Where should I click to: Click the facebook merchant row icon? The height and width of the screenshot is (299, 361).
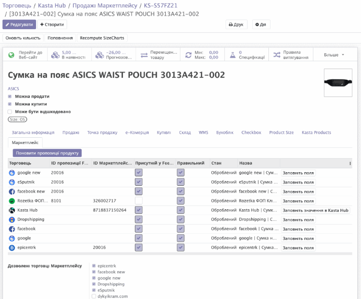pos(12,229)
